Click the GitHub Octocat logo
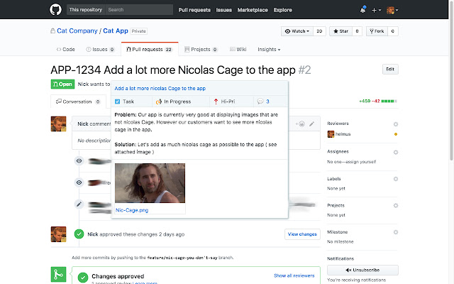The width and height of the screenshot is (454, 284). [55, 10]
